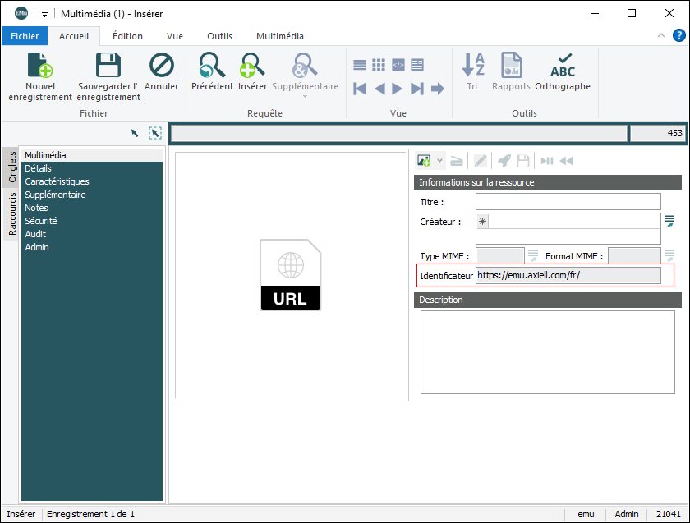Go to the first record arrow
The image size is (690, 523).
coord(360,89)
